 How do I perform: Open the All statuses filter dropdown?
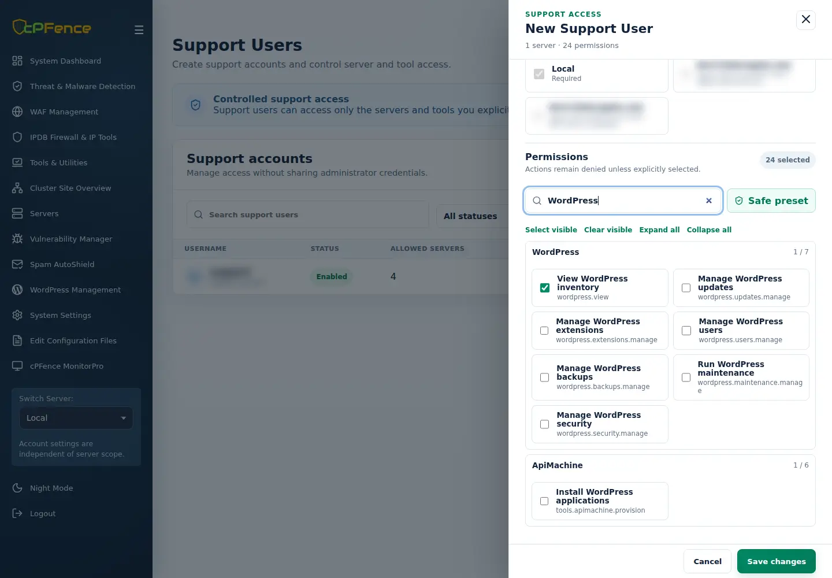coord(472,216)
